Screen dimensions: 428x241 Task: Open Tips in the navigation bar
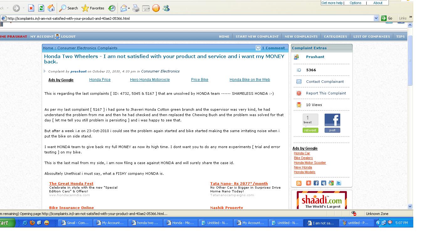pos(400,36)
